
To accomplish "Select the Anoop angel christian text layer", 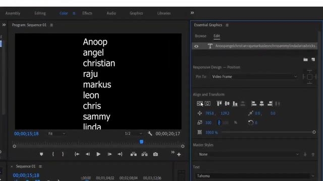I will [254, 46].
